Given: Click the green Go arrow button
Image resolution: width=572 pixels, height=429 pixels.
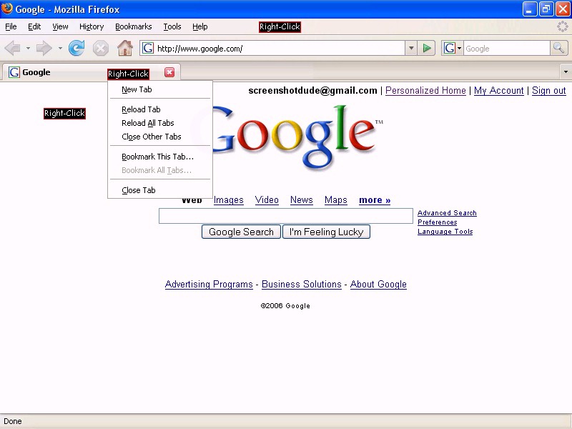Looking at the screenshot, I should (x=426, y=48).
